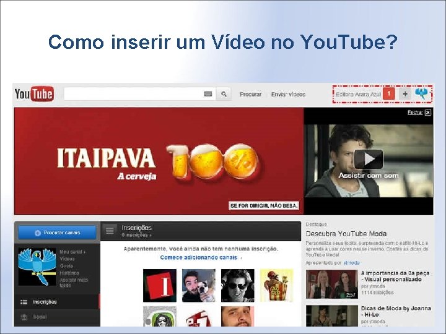Open Vídeos in the sidebar
Viewport: 446px width, 334px height.
(67, 259)
